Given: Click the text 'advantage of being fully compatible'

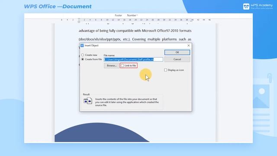Looking at the screenshot, I should pyautogui.click(x=106, y=31).
